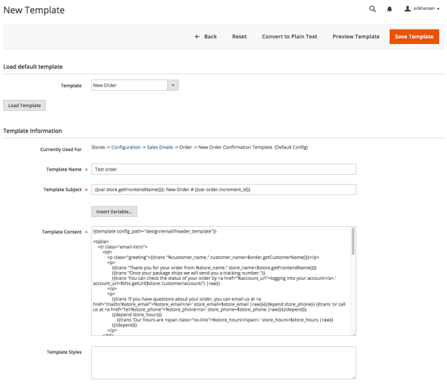This screenshot has width=447, height=385.
Task: Click the Currently Used For label
Action: (60, 149)
